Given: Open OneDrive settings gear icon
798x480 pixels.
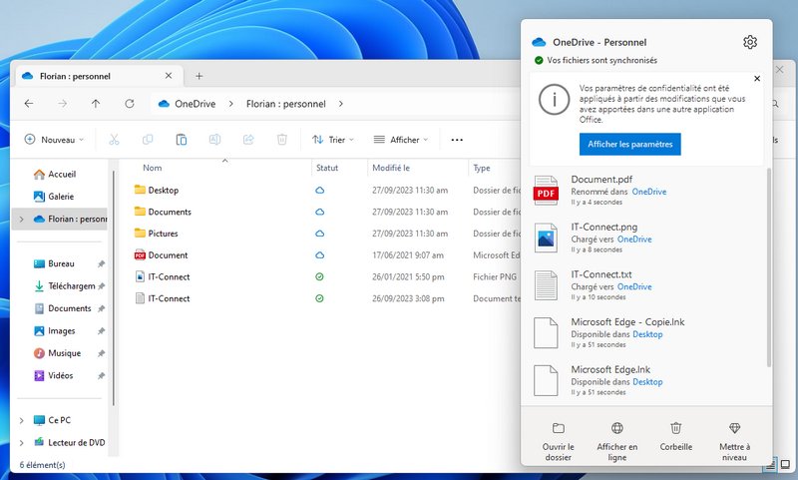Looking at the screenshot, I should tap(750, 42).
